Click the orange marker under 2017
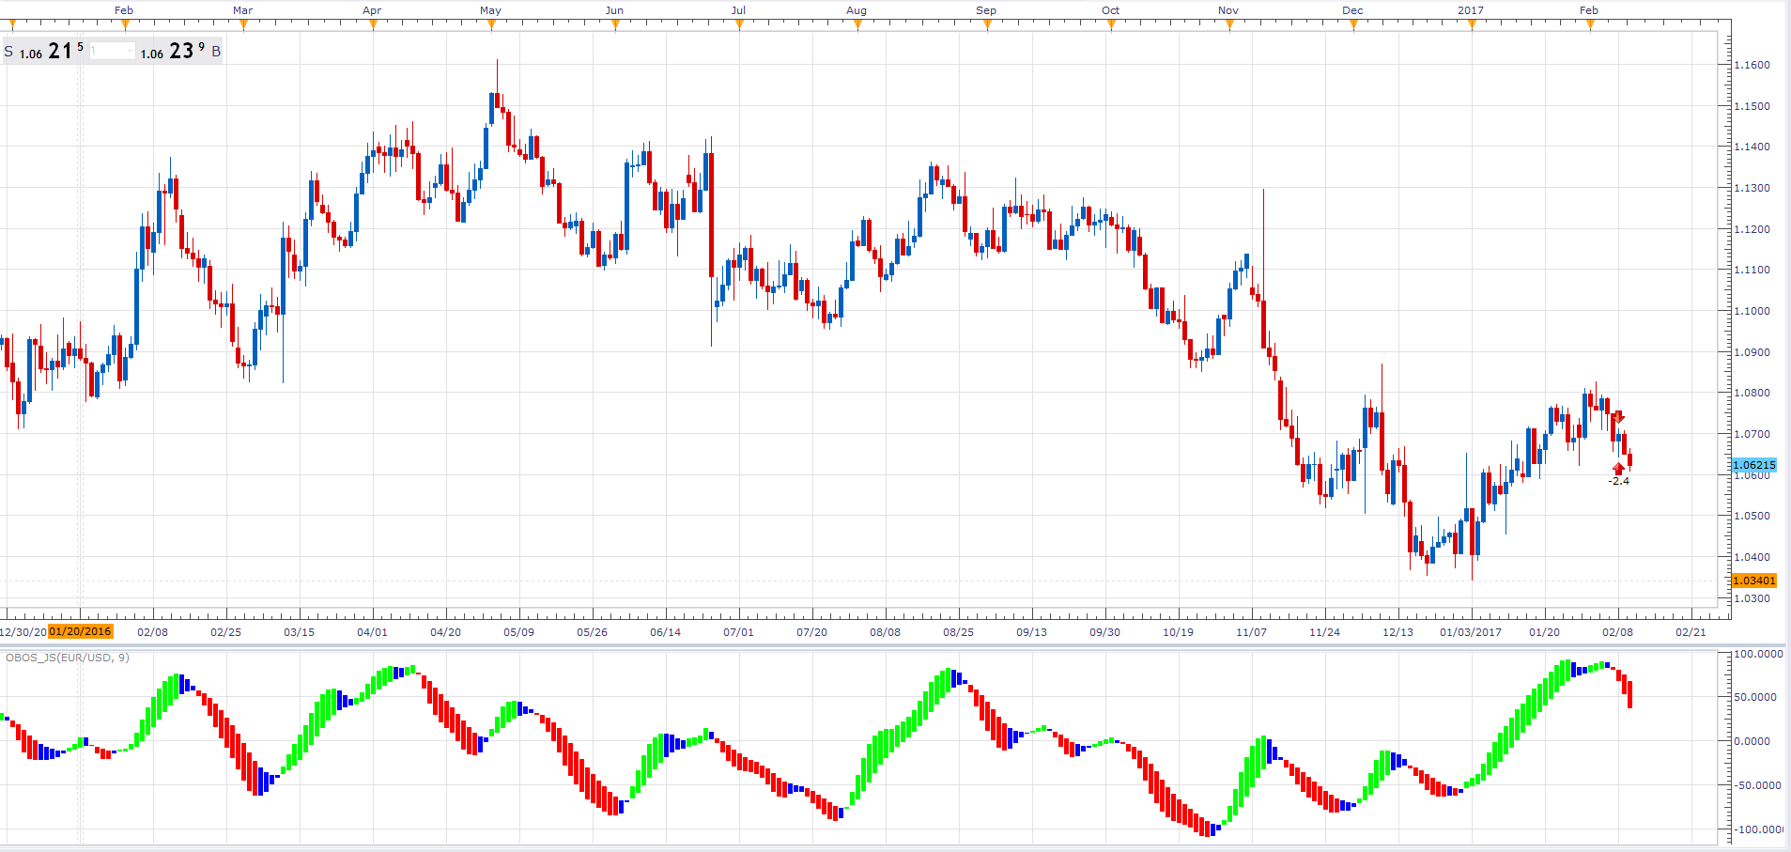This screenshot has width=1791, height=852. [x=1472, y=24]
